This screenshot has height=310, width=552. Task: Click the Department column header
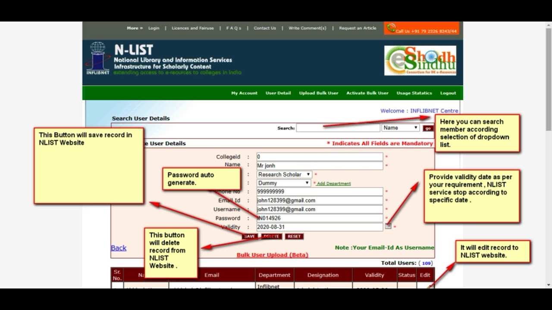pyautogui.click(x=275, y=275)
